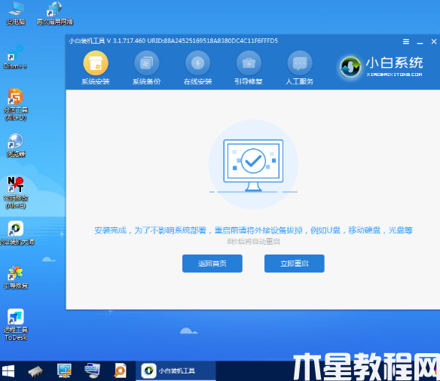Minimize the 小白装机工具 window
Image resolution: width=440 pixels, height=381 pixels.
420,42
